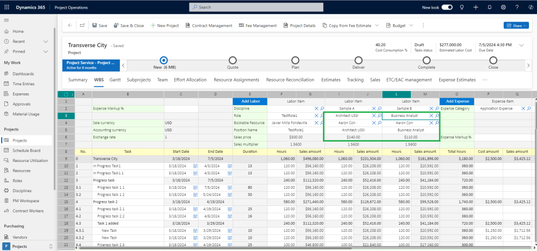The image size is (537, 251).
Task: Switch to the Gantt tab
Action: point(115,80)
